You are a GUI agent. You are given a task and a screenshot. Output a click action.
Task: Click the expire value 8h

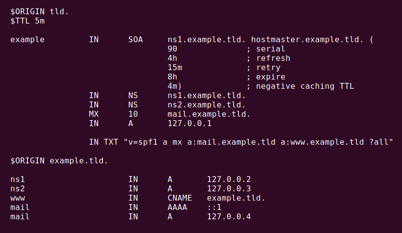[x=172, y=77]
